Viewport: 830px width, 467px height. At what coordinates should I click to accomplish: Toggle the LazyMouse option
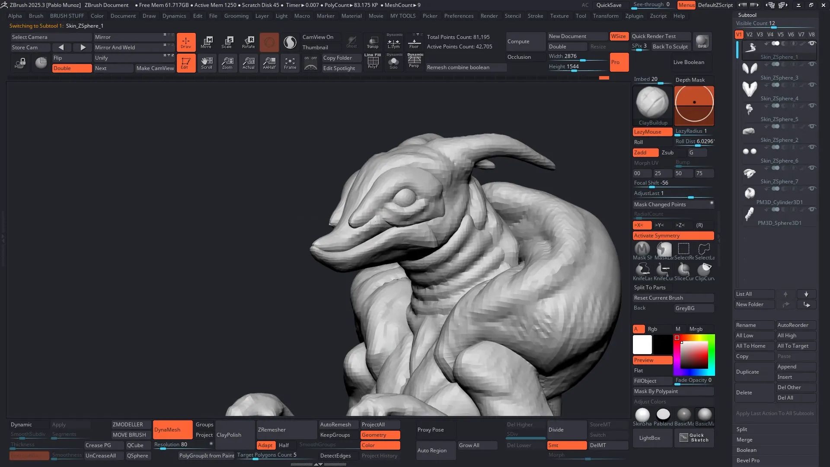pyautogui.click(x=652, y=132)
